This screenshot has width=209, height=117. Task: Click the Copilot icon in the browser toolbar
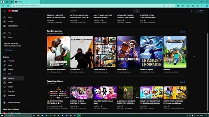pyautogui.click(x=207, y=6)
